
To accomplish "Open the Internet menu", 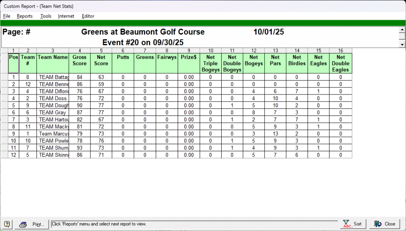I will tap(66, 16).
